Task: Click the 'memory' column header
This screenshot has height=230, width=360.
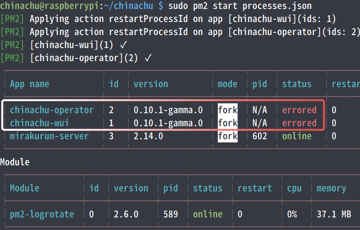Action: (x=331, y=189)
